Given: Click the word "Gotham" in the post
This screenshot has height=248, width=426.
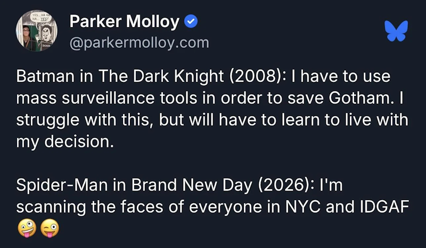Looking at the screenshot, I should click(362, 98).
